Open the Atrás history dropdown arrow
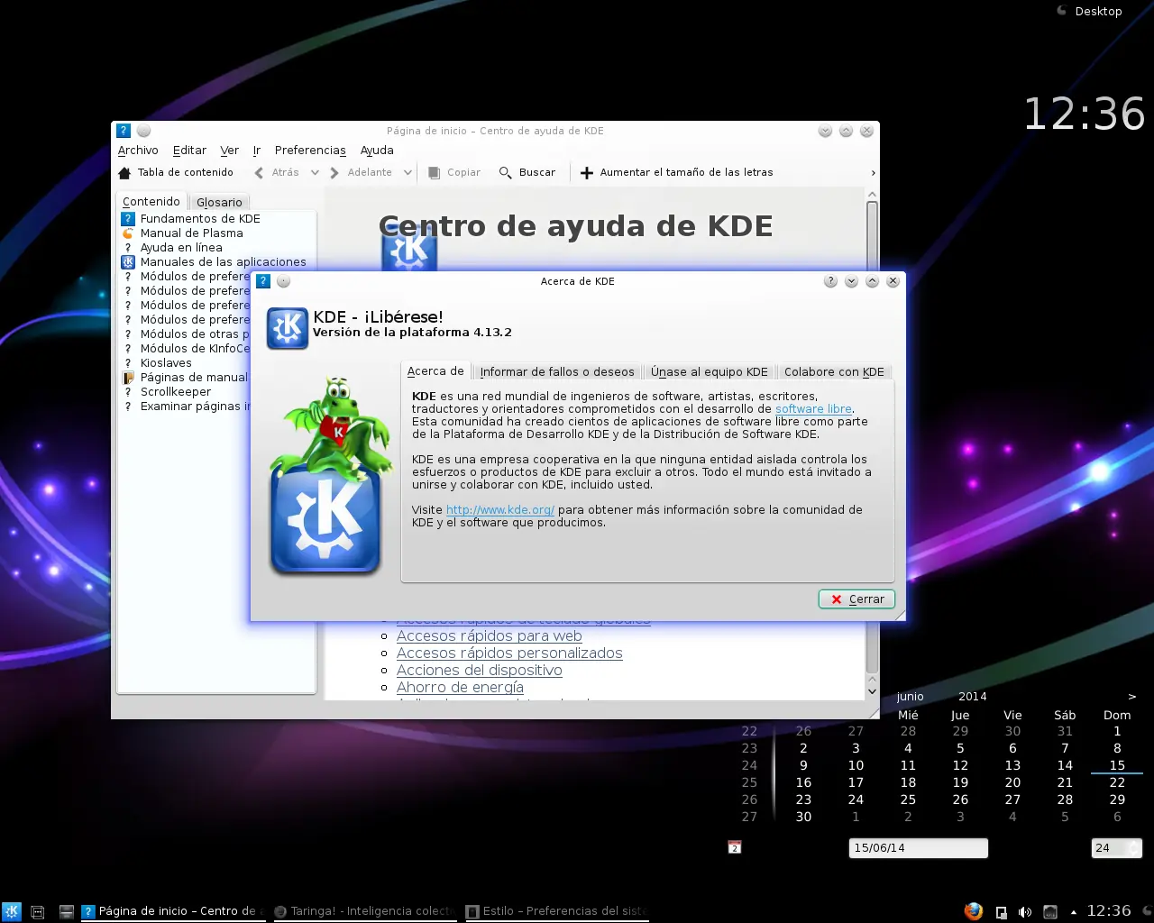The image size is (1154, 923). (x=315, y=172)
